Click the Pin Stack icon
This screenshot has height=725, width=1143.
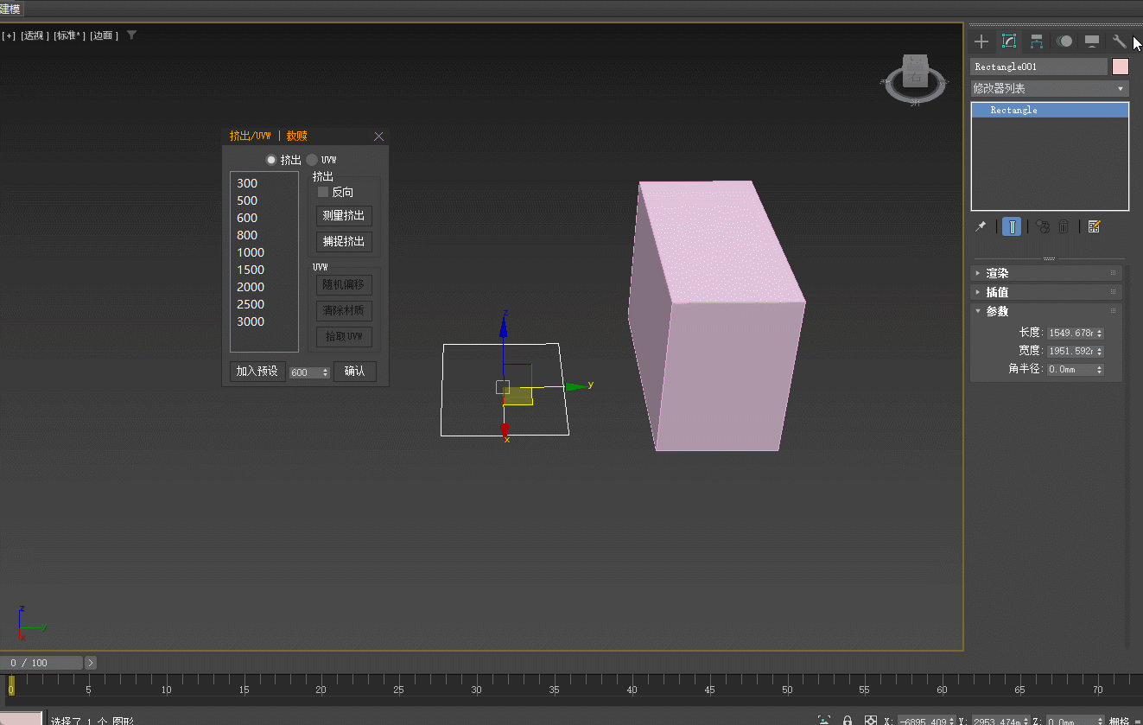(981, 226)
